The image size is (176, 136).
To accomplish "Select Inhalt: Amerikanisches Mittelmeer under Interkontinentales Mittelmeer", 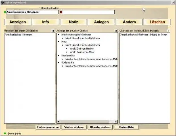I will 83,38.
